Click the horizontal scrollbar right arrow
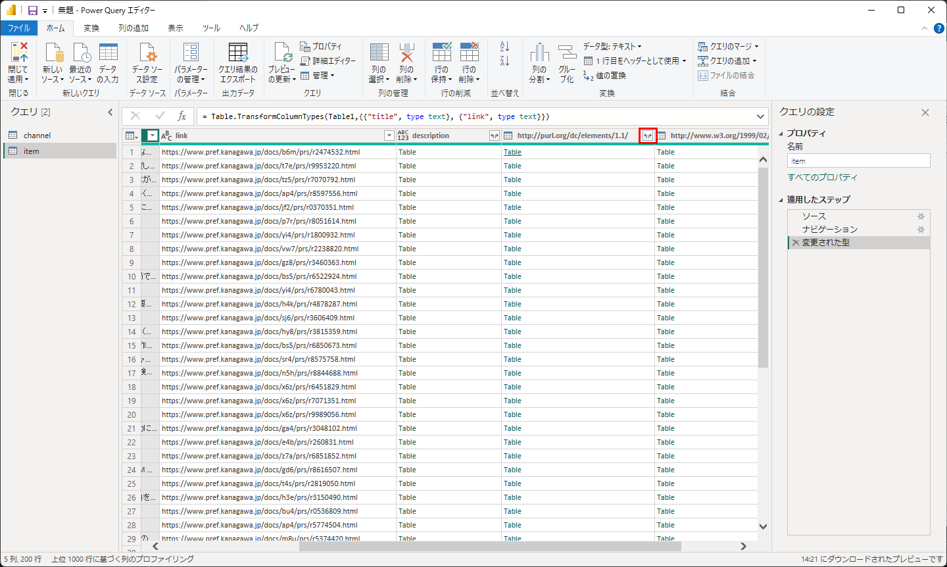This screenshot has width=947, height=567. [x=743, y=546]
